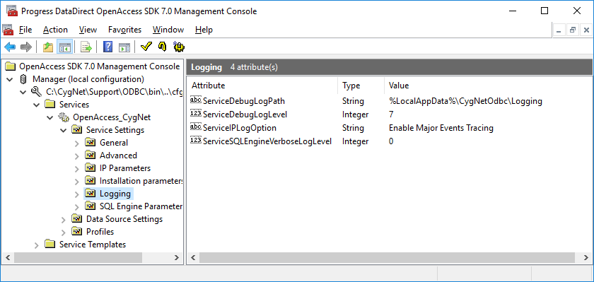The image size is (594, 282).
Task: Expand the Advanced tree node
Action: coord(77,156)
